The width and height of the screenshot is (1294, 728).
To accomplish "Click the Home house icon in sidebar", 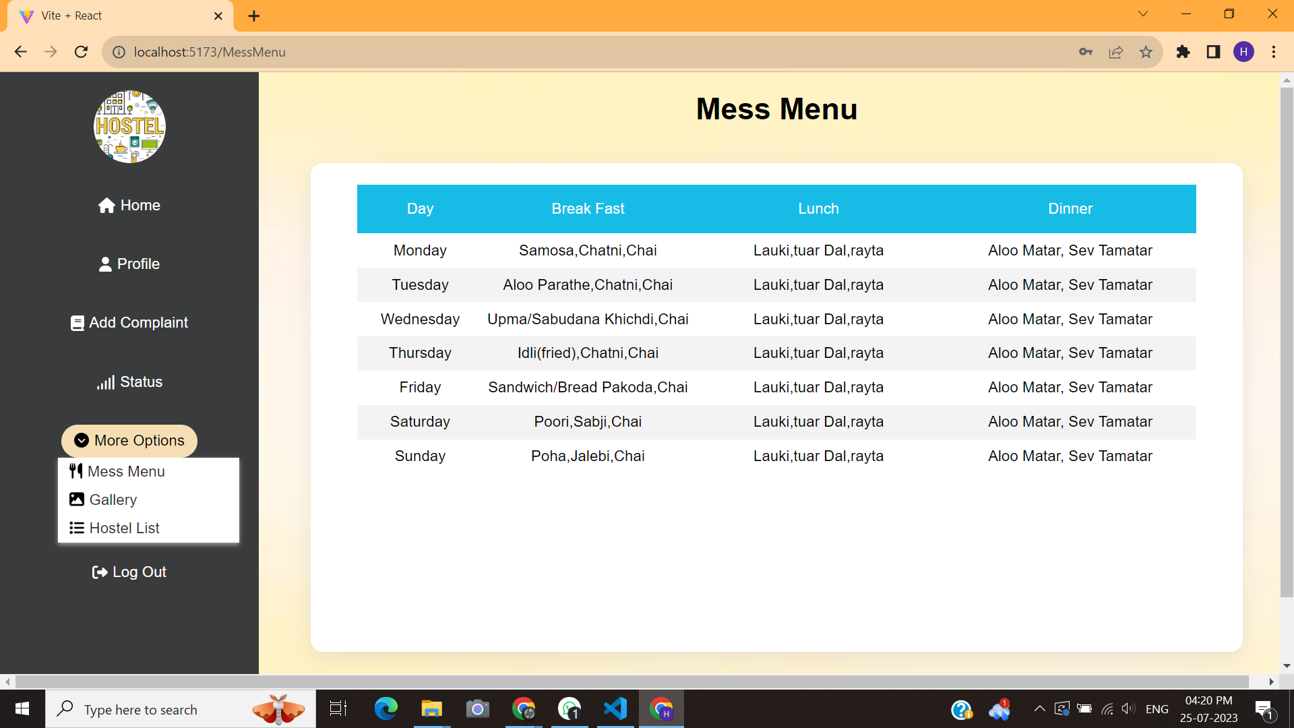I will [106, 205].
